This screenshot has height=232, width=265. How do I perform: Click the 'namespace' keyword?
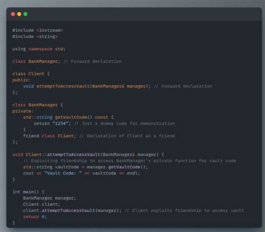[x=40, y=49]
